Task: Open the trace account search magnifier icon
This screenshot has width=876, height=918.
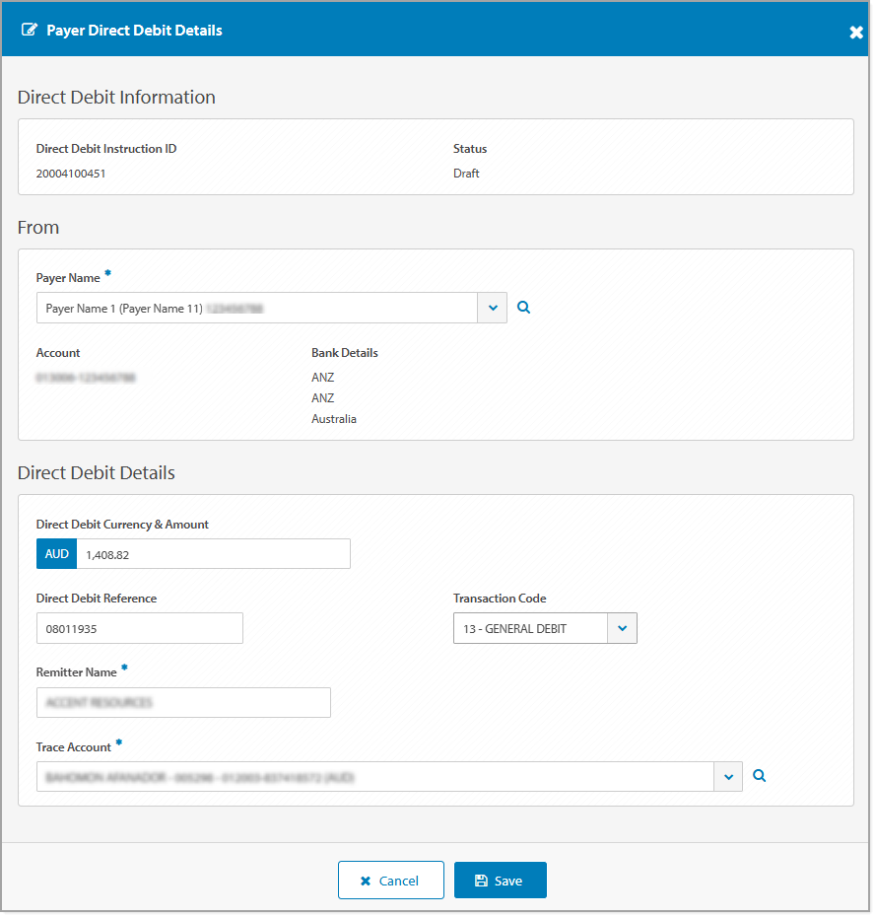Action: [759, 776]
